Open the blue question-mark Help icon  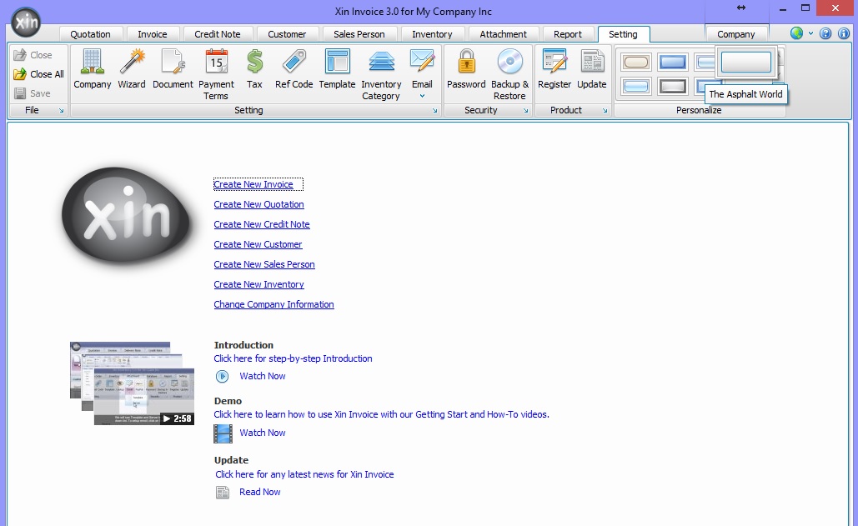click(825, 34)
